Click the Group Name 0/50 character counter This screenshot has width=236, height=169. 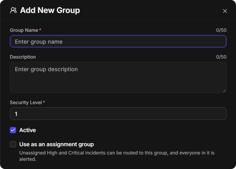coord(221,30)
